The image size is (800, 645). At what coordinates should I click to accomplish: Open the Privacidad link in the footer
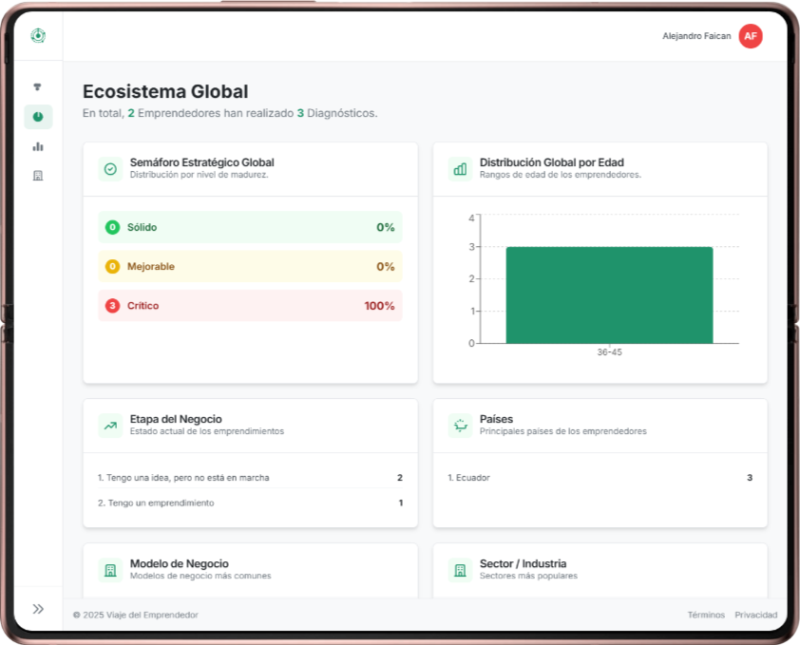(x=757, y=615)
